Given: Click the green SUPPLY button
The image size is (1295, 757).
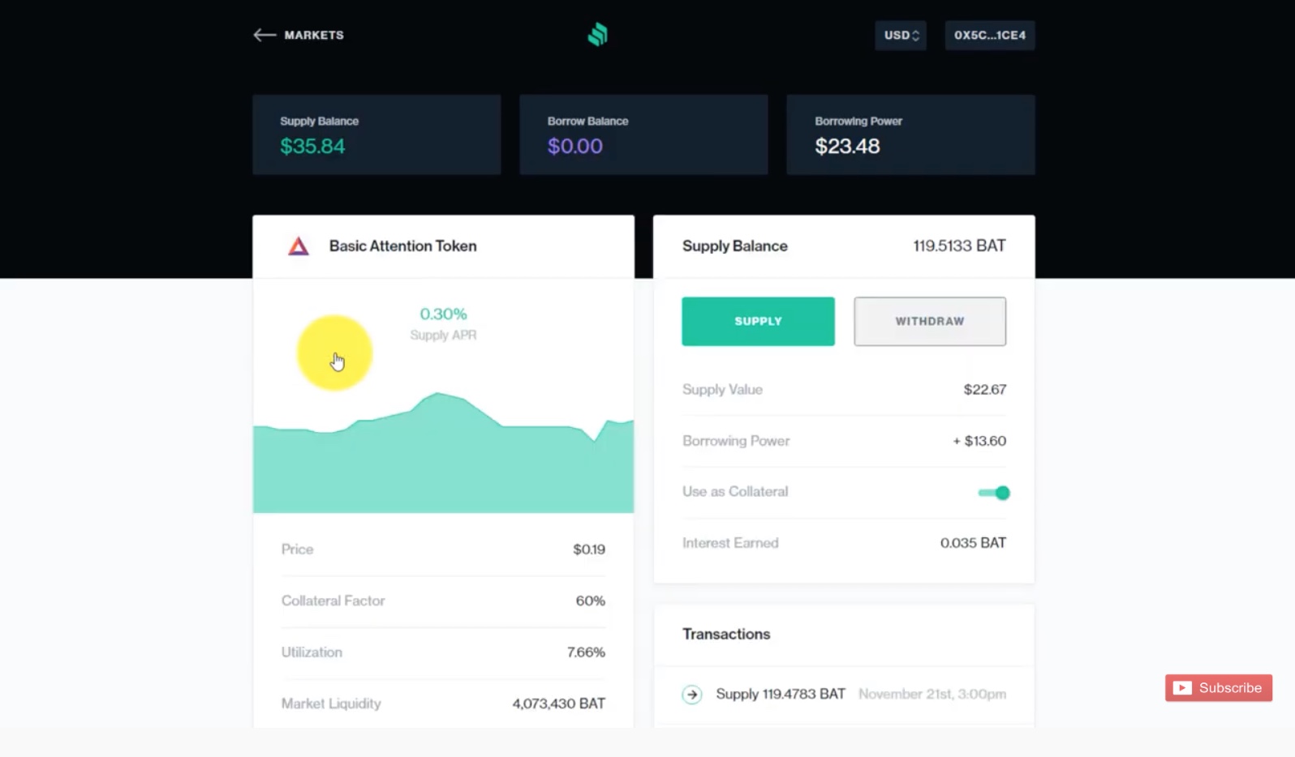Looking at the screenshot, I should click(758, 321).
